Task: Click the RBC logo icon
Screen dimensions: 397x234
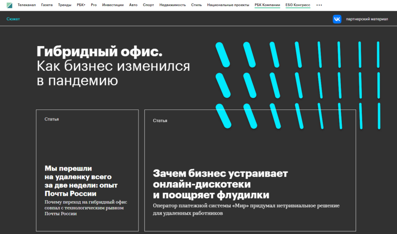Action: click(x=9, y=5)
